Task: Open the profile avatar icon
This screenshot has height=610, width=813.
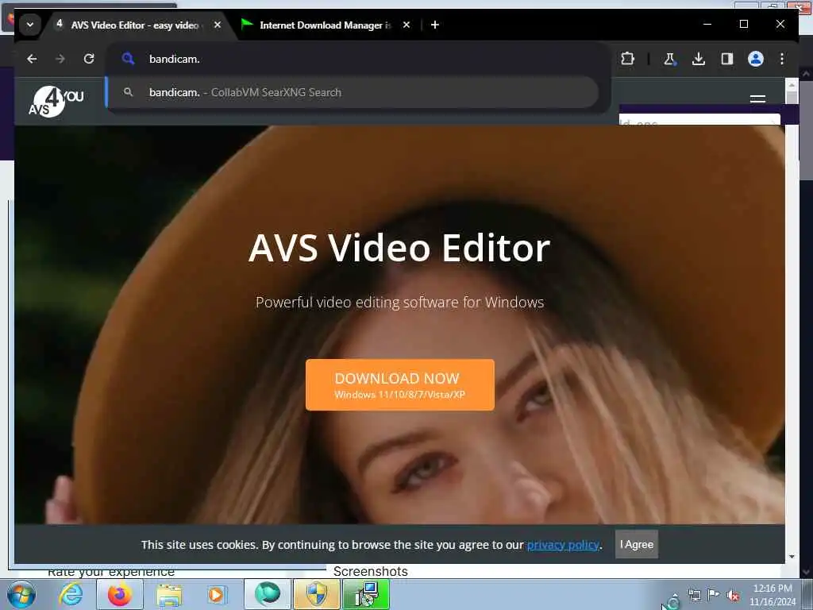Action: [x=756, y=59]
